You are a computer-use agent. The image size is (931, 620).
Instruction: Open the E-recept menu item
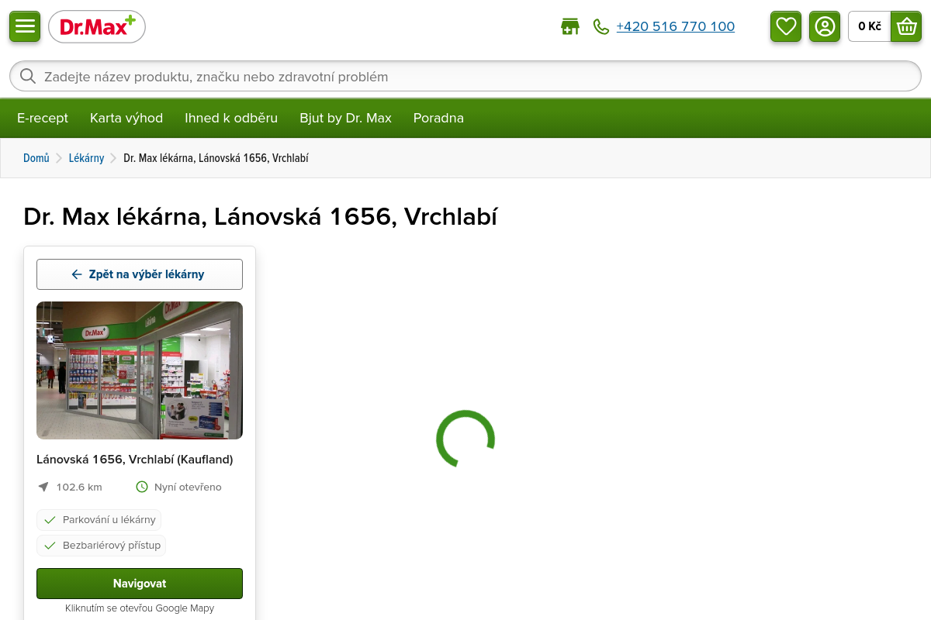tap(43, 118)
